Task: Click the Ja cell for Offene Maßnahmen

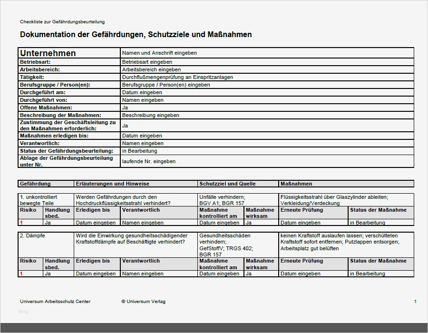Action: pos(125,108)
